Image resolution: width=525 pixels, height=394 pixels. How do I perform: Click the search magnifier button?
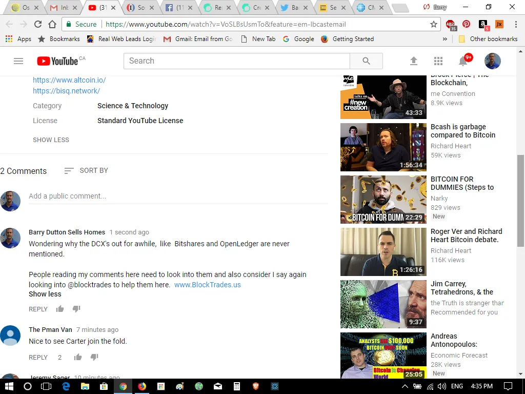pyautogui.click(x=366, y=61)
